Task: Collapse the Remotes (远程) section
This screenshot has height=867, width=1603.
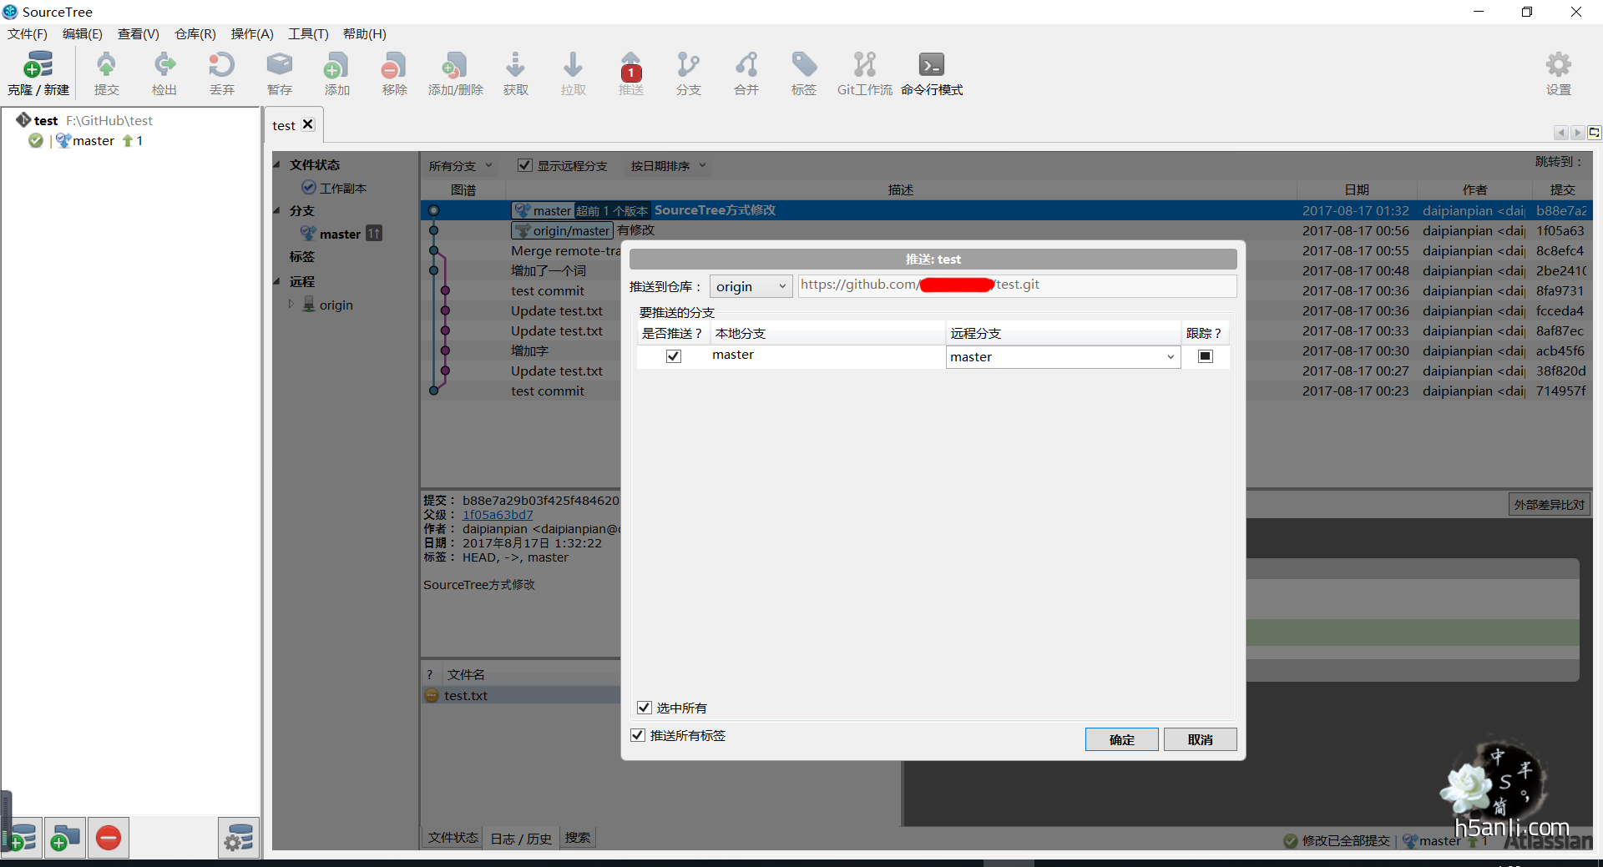Action: click(x=278, y=281)
